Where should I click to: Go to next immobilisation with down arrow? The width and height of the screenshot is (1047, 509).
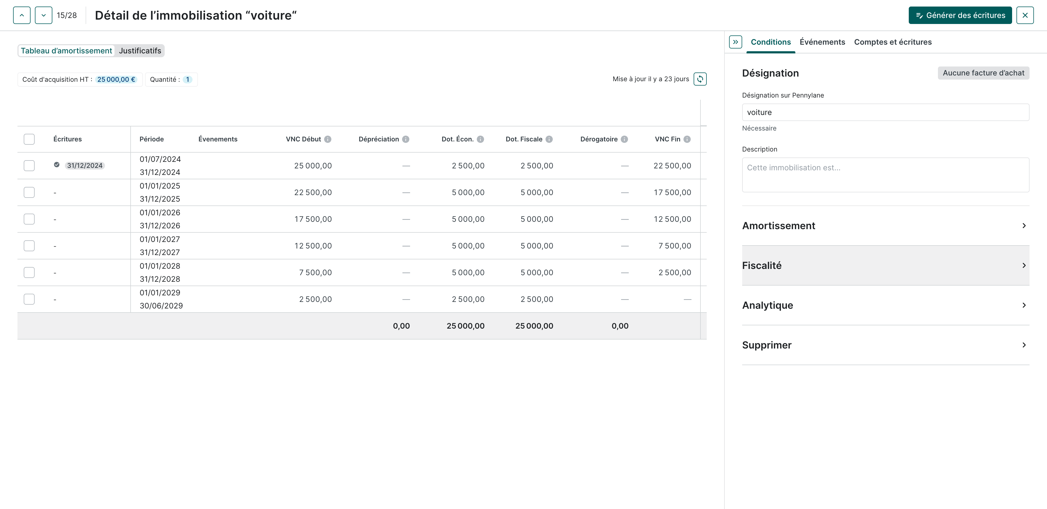[44, 16]
